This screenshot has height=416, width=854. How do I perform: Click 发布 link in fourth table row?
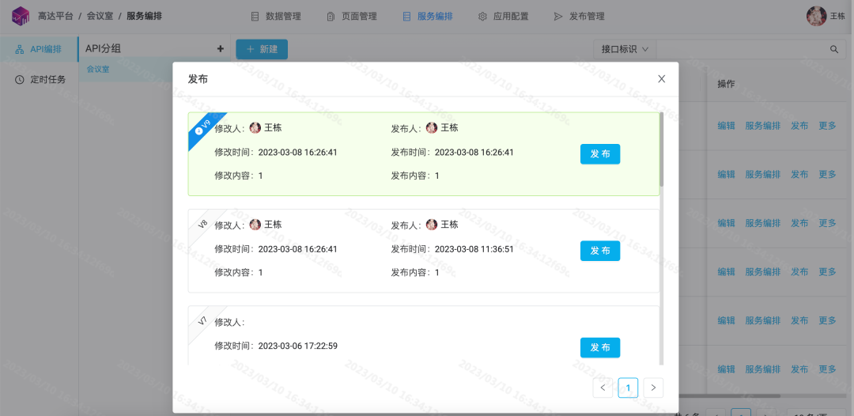point(799,271)
